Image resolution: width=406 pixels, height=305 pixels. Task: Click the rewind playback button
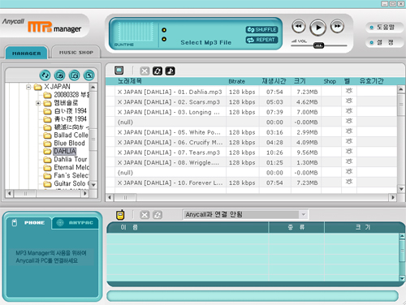tap(299, 27)
